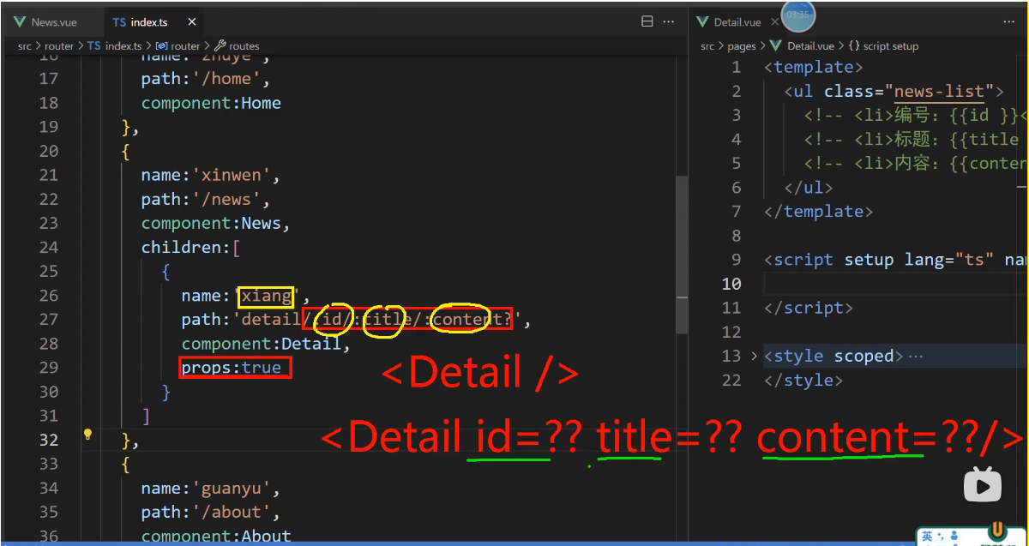Click 'component:Home' on line 18
This screenshot has height=546, width=1029.
tap(211, 103)
